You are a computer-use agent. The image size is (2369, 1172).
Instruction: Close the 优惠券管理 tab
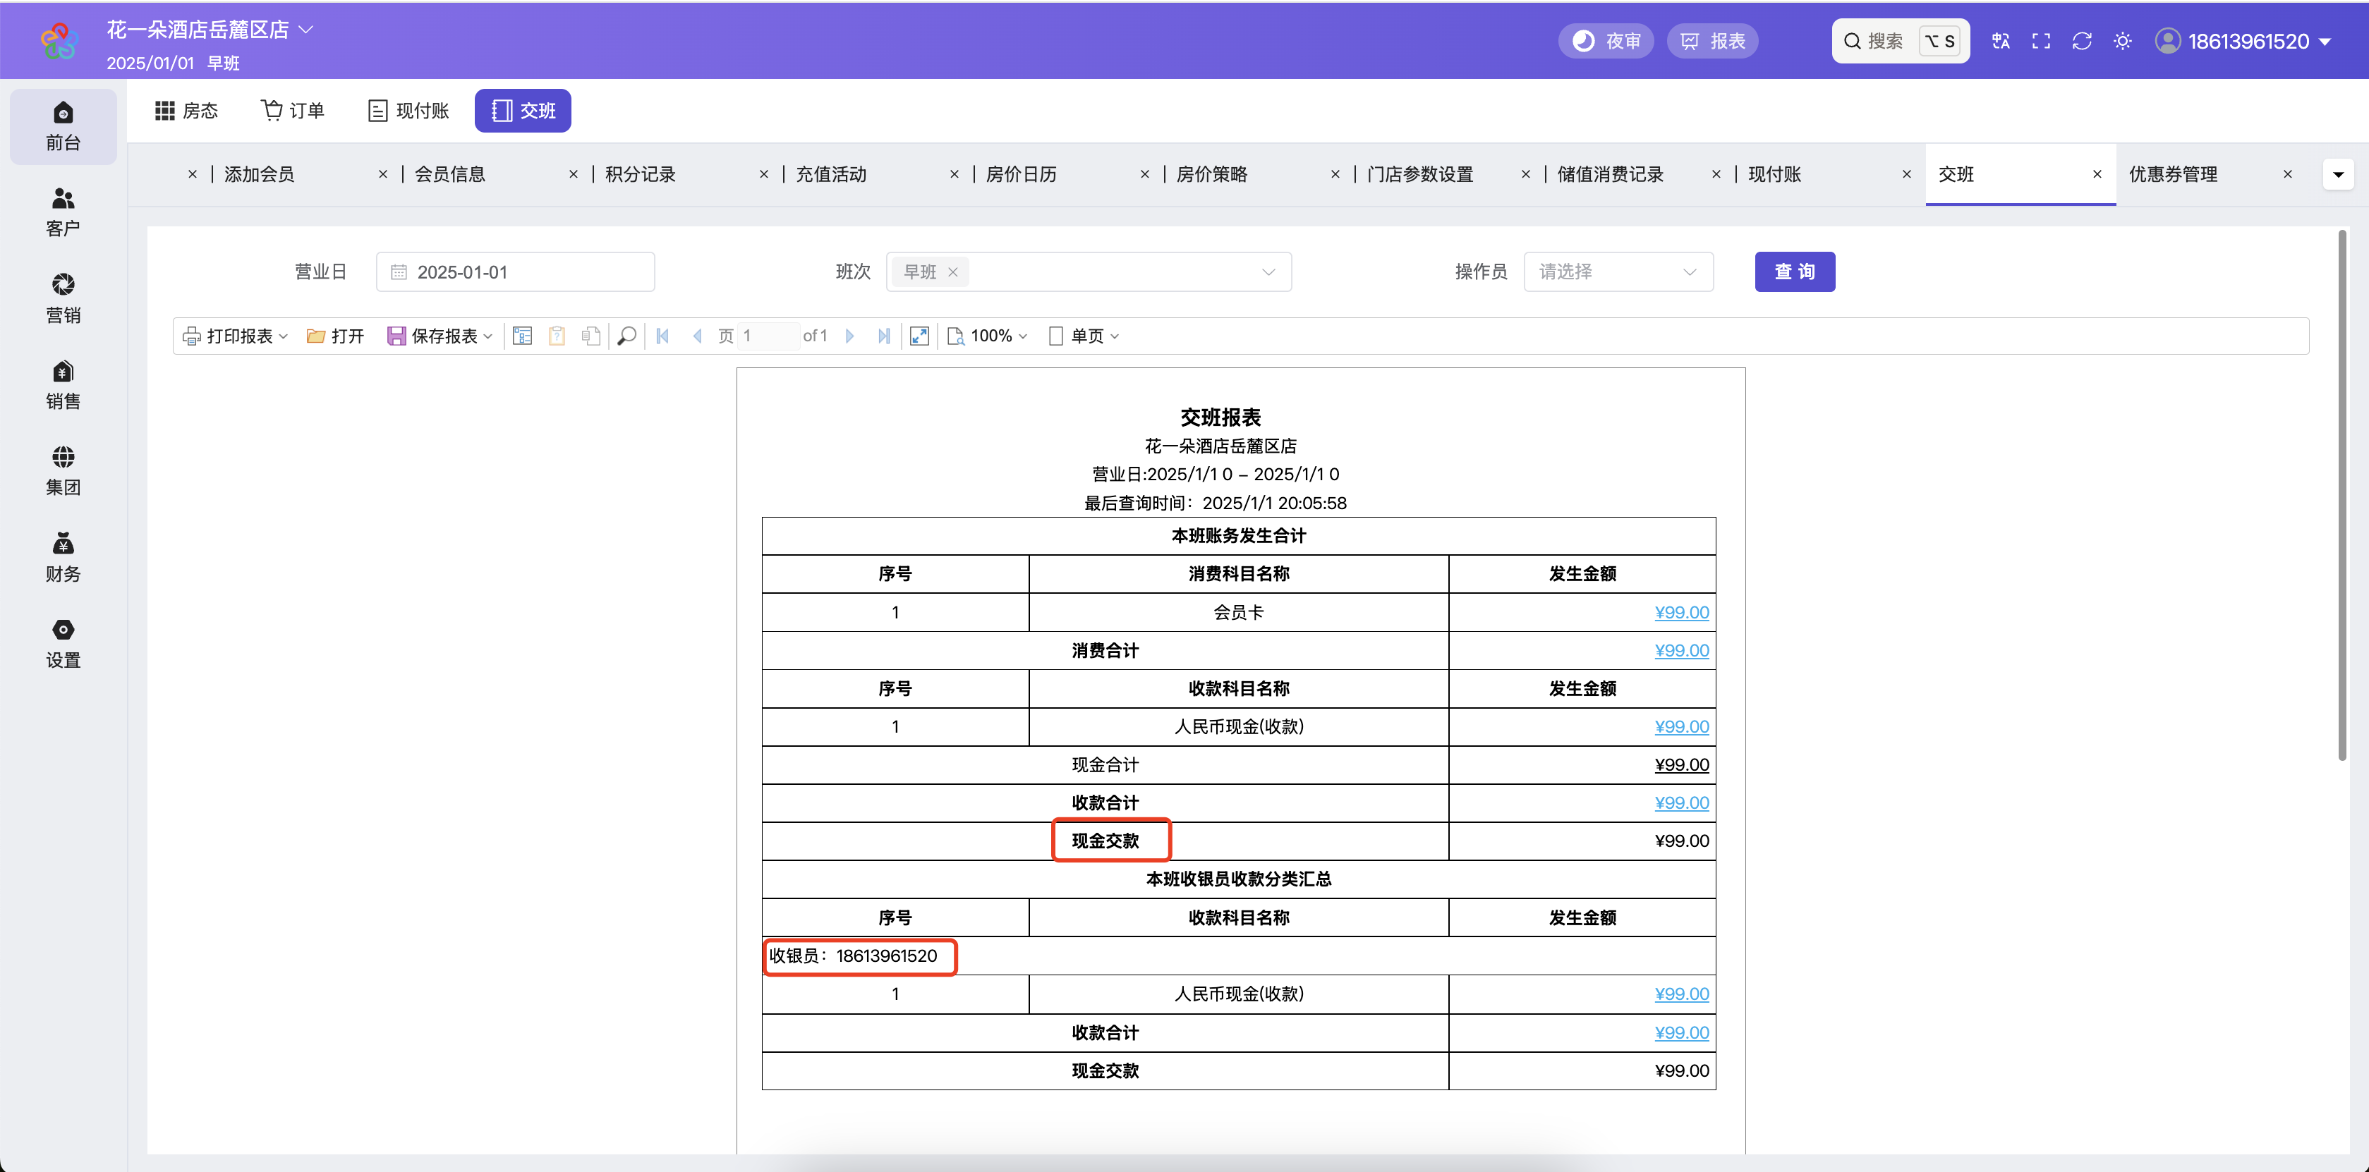coord(2287,175)
